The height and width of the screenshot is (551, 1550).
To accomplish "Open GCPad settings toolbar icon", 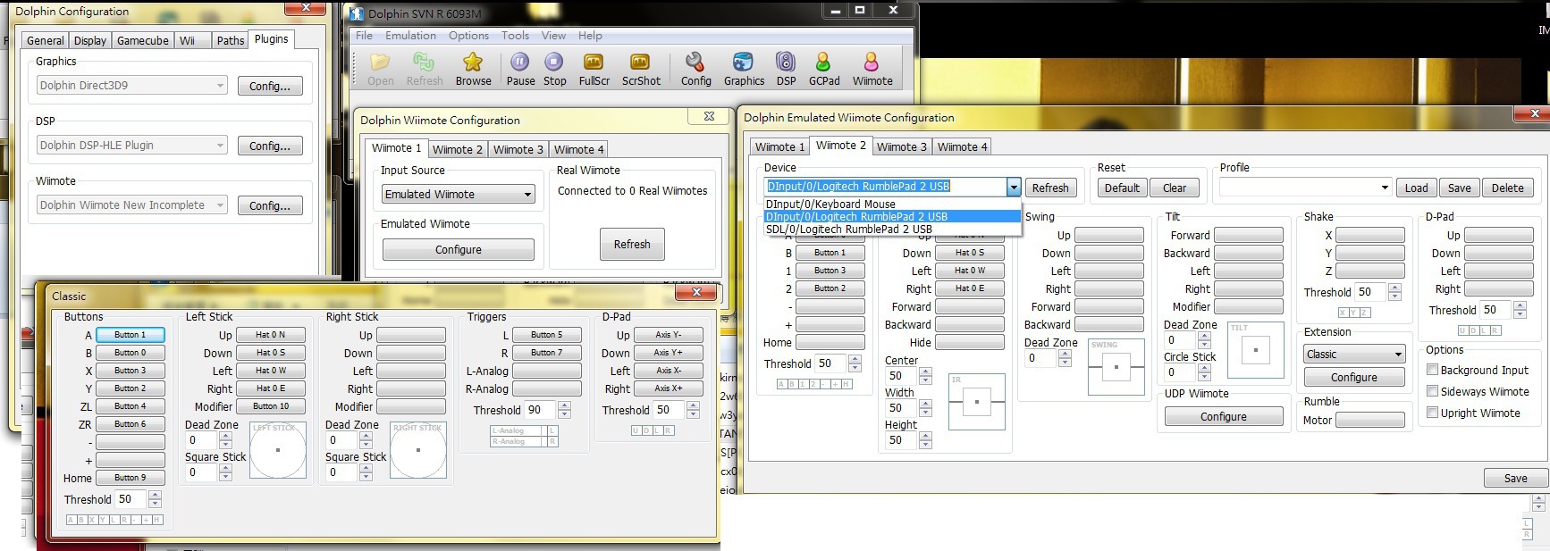I will coord(823,69).
